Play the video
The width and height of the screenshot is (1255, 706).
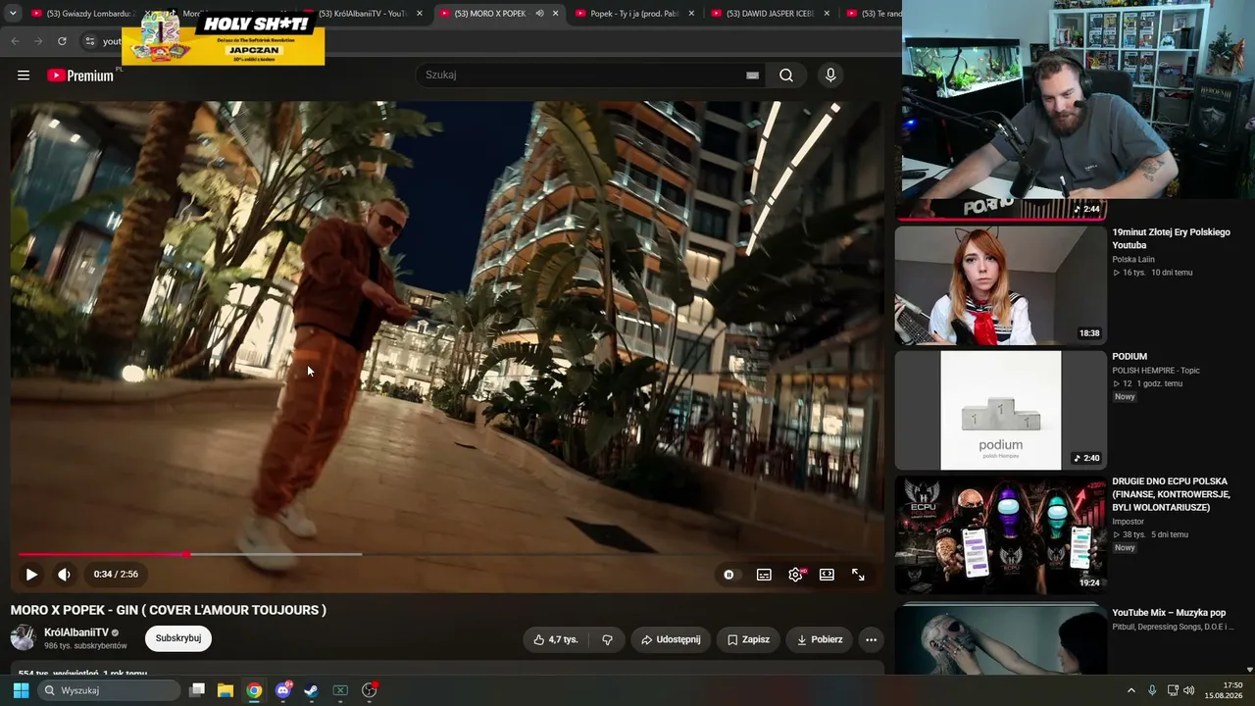[x=31, y=575]
